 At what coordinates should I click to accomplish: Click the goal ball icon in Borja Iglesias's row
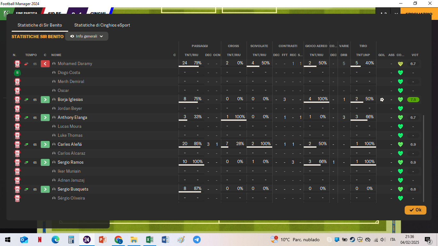tap(382, 100)
